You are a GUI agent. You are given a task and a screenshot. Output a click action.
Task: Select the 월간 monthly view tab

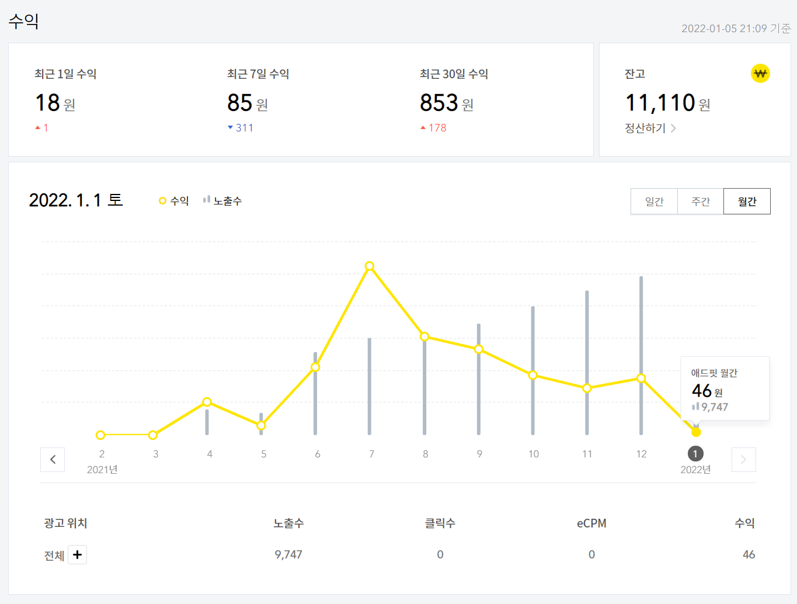pos(747,202)
